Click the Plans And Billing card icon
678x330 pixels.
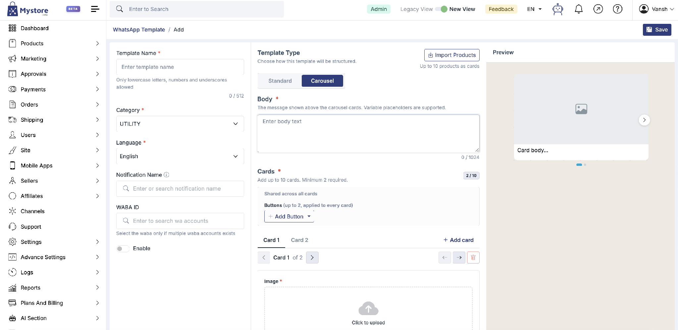tap(12, 303)
